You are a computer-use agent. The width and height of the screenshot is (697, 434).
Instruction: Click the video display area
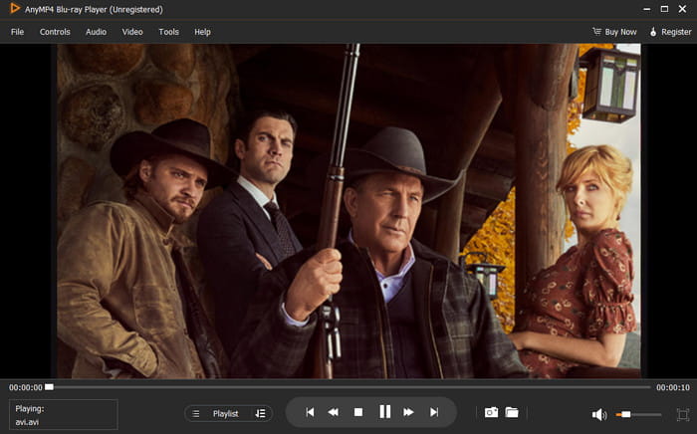[348, 211]
